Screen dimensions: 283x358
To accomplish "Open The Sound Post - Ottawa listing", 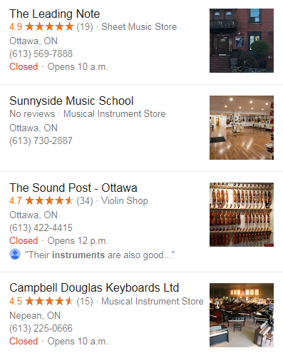I will tap(73, 188).
